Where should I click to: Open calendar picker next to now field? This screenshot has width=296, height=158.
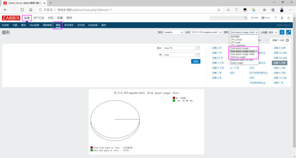[198, 55]
